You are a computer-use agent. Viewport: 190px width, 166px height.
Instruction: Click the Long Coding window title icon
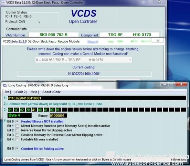(5, 85)
